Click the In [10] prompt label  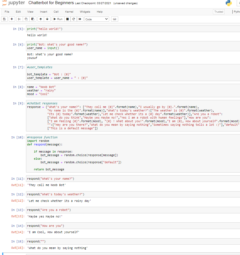click(x=18, y=137)
